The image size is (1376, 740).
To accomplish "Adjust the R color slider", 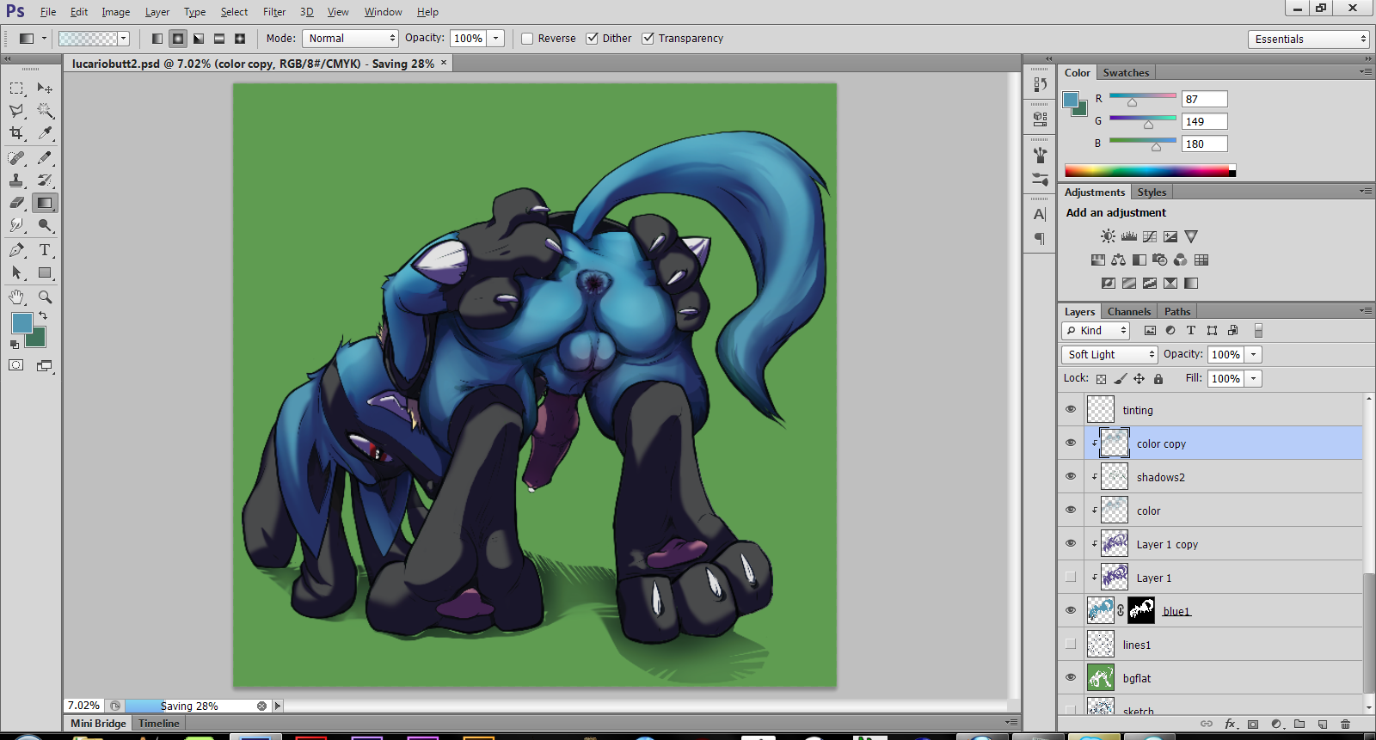I will pos(1132,102).
